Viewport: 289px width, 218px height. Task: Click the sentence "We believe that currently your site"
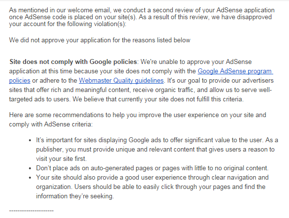pyautogui.click(x=158, y=99)
